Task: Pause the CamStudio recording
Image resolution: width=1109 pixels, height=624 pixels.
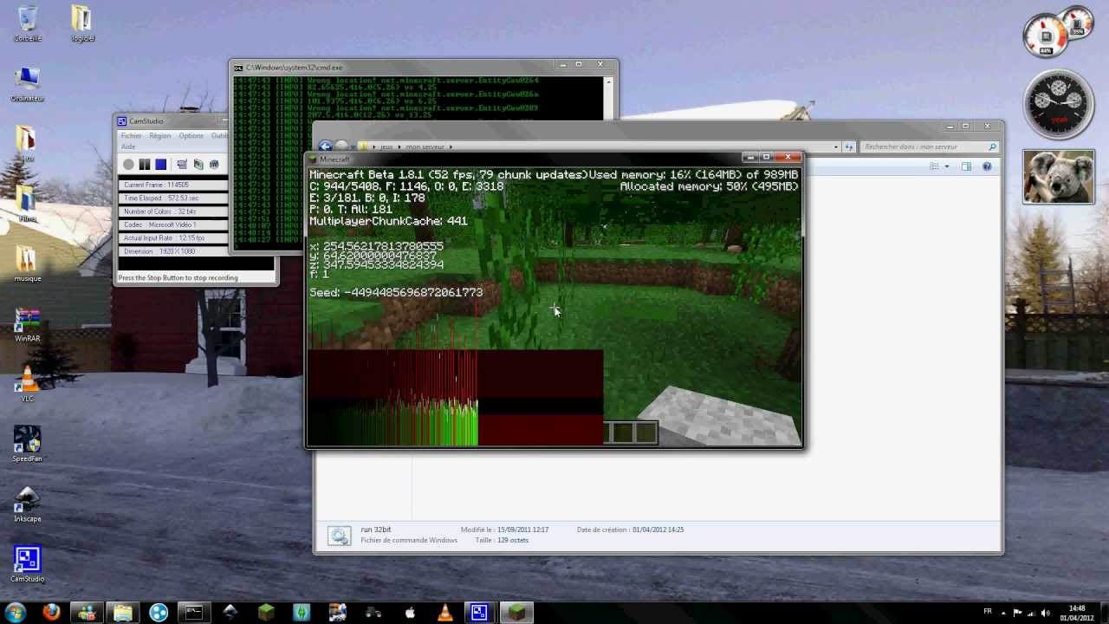Action: click(145, 164)
